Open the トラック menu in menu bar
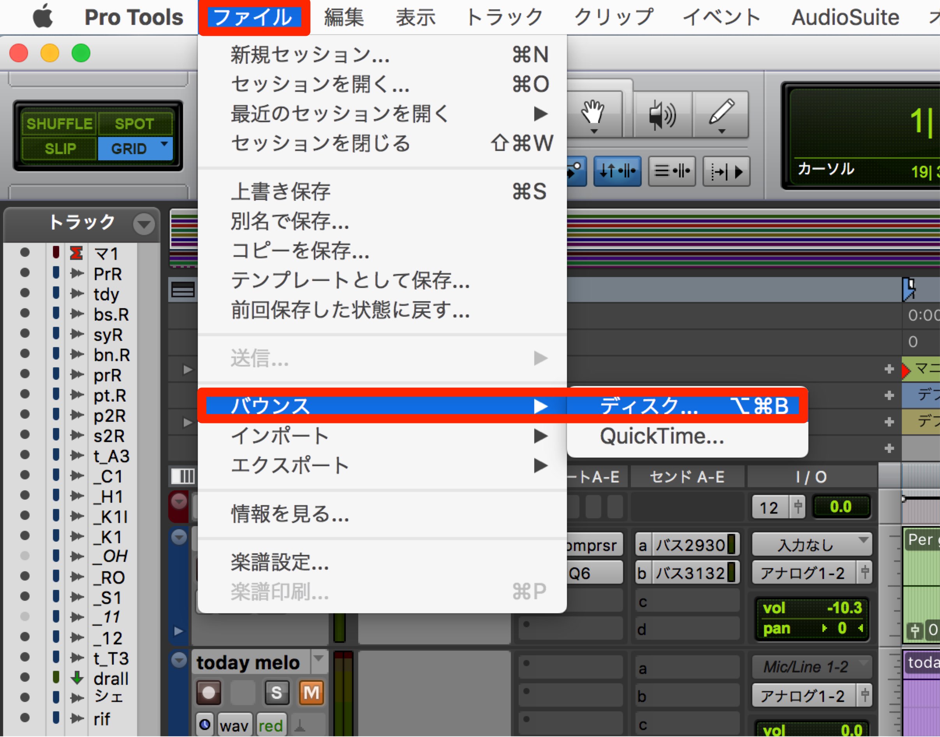The width and height of the screenshot is (940, 737). [504, 17]
